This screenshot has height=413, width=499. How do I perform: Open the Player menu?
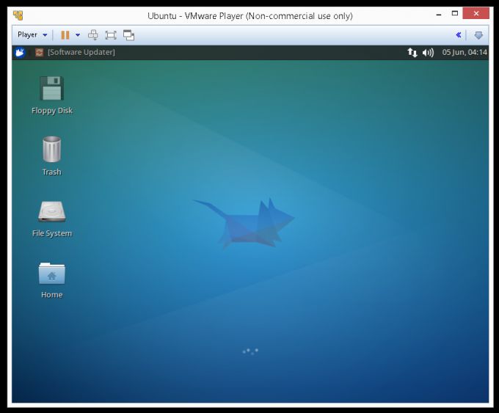tap(27, 34)
